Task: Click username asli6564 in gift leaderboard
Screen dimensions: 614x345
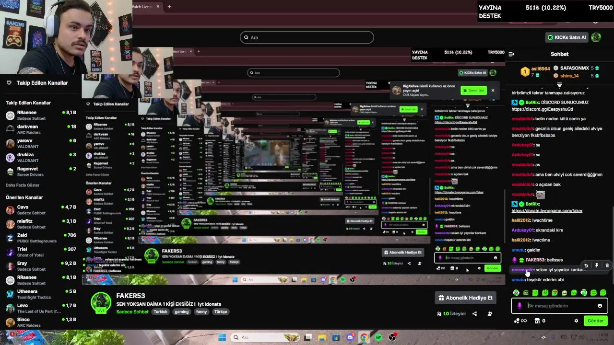Action: [x=541, y=69]
